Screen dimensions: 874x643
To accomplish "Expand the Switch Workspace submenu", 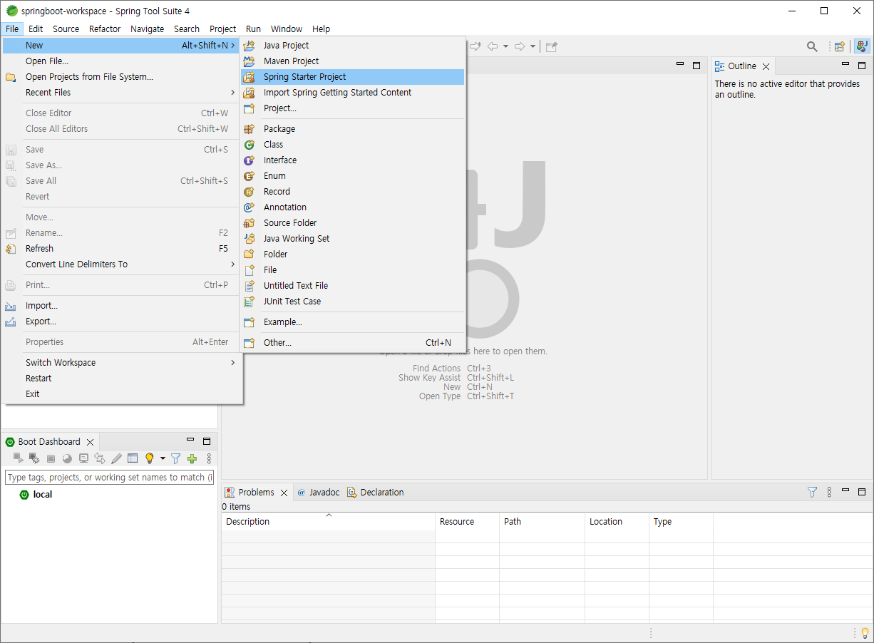I will pyautogui.click(x=122, y=363).
